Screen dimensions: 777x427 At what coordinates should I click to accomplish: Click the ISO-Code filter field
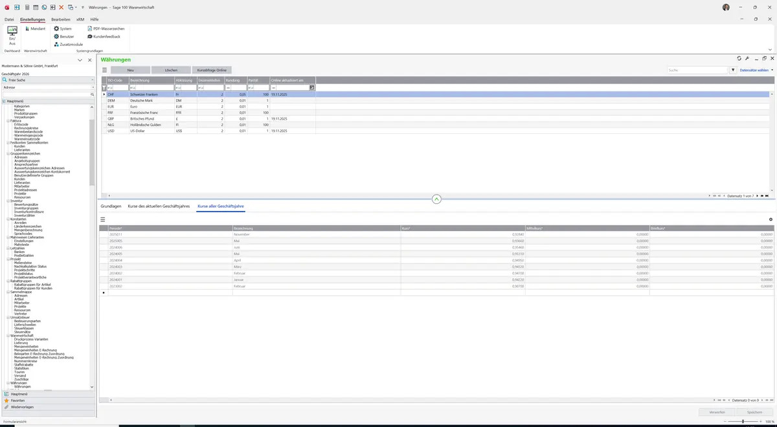tap(118, 87)
